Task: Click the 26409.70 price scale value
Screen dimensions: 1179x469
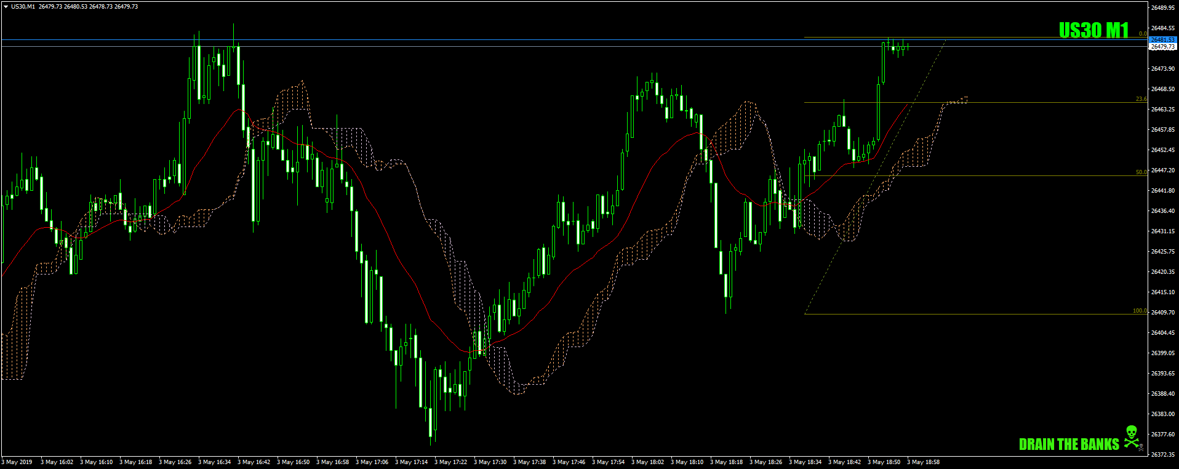Action: (1163, 313)
